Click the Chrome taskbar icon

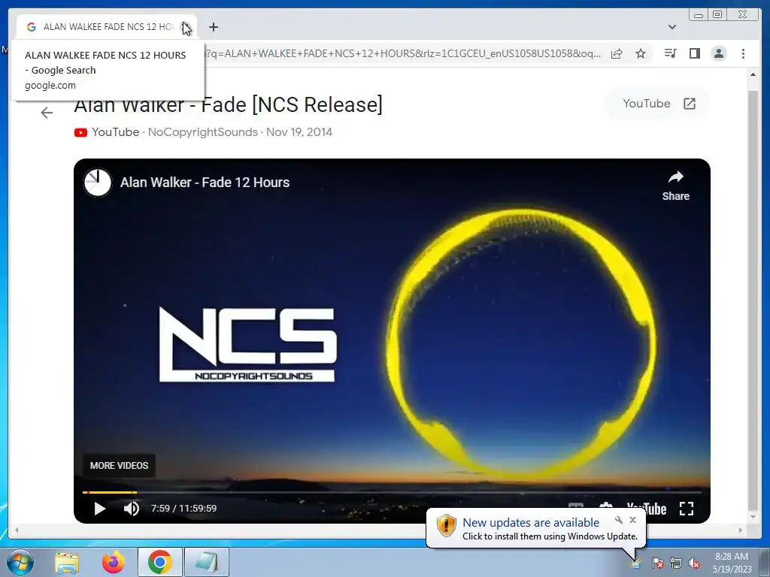point(160,562)
